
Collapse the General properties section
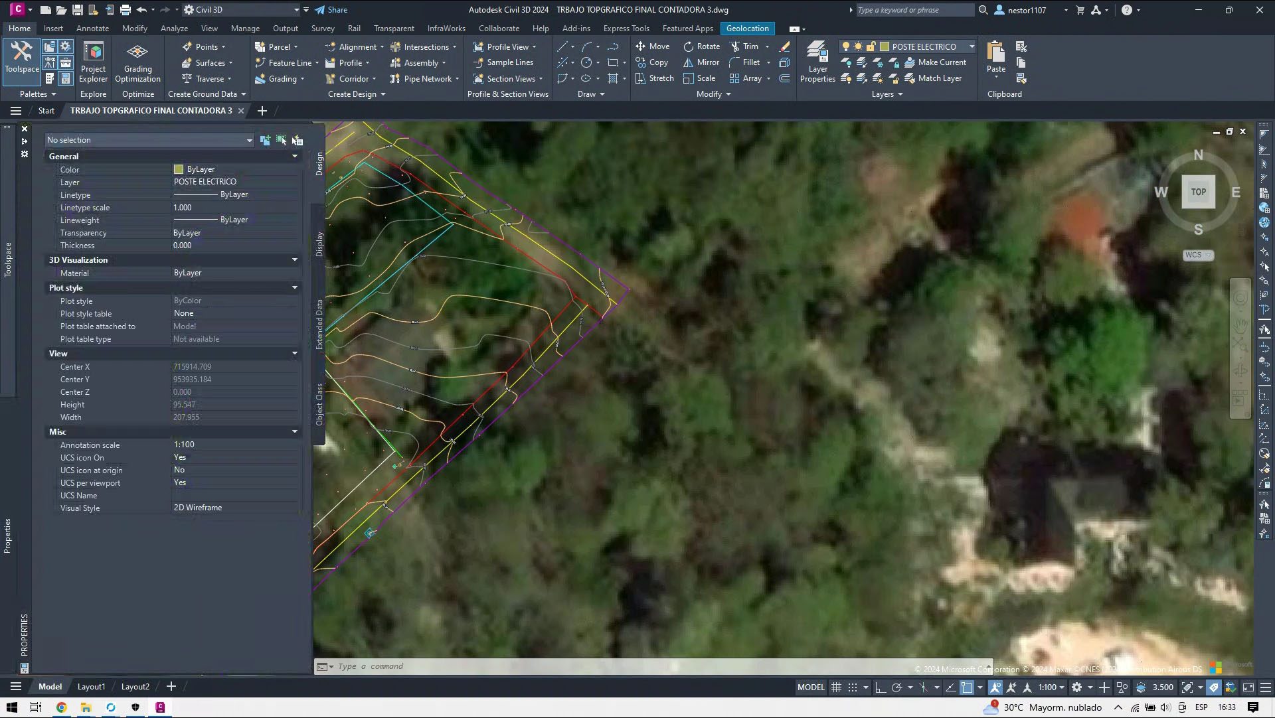point(295,157)
